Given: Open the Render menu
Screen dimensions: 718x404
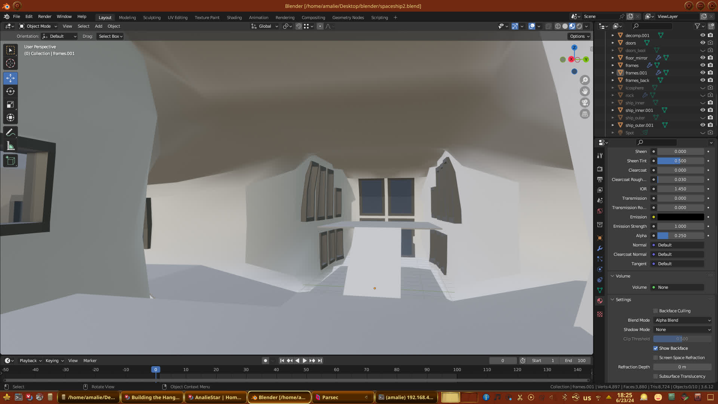Looking at the screenshot, I should coord(45,16).
